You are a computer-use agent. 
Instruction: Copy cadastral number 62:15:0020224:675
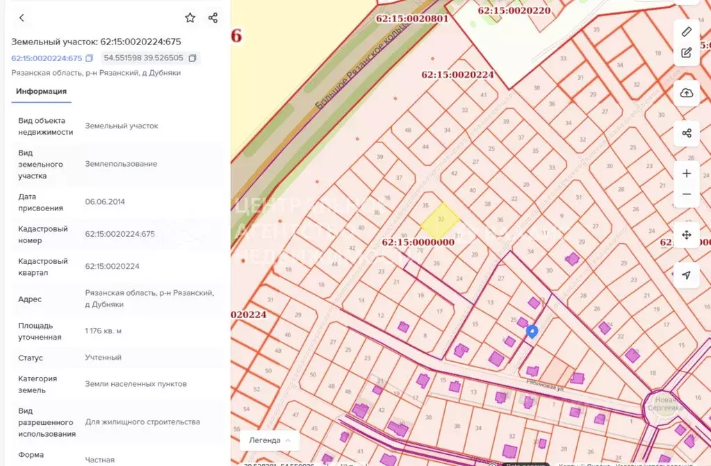pos(89,58)
